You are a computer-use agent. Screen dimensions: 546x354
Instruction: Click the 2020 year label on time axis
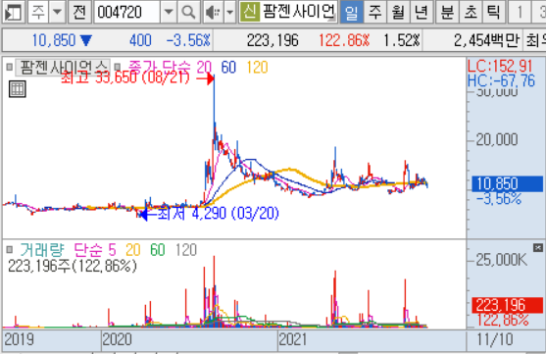[x=117, y=339]
